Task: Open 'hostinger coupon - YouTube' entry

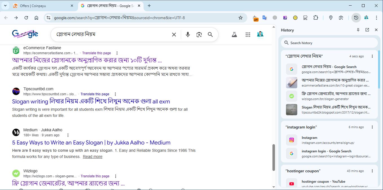Action: [329, 184]
